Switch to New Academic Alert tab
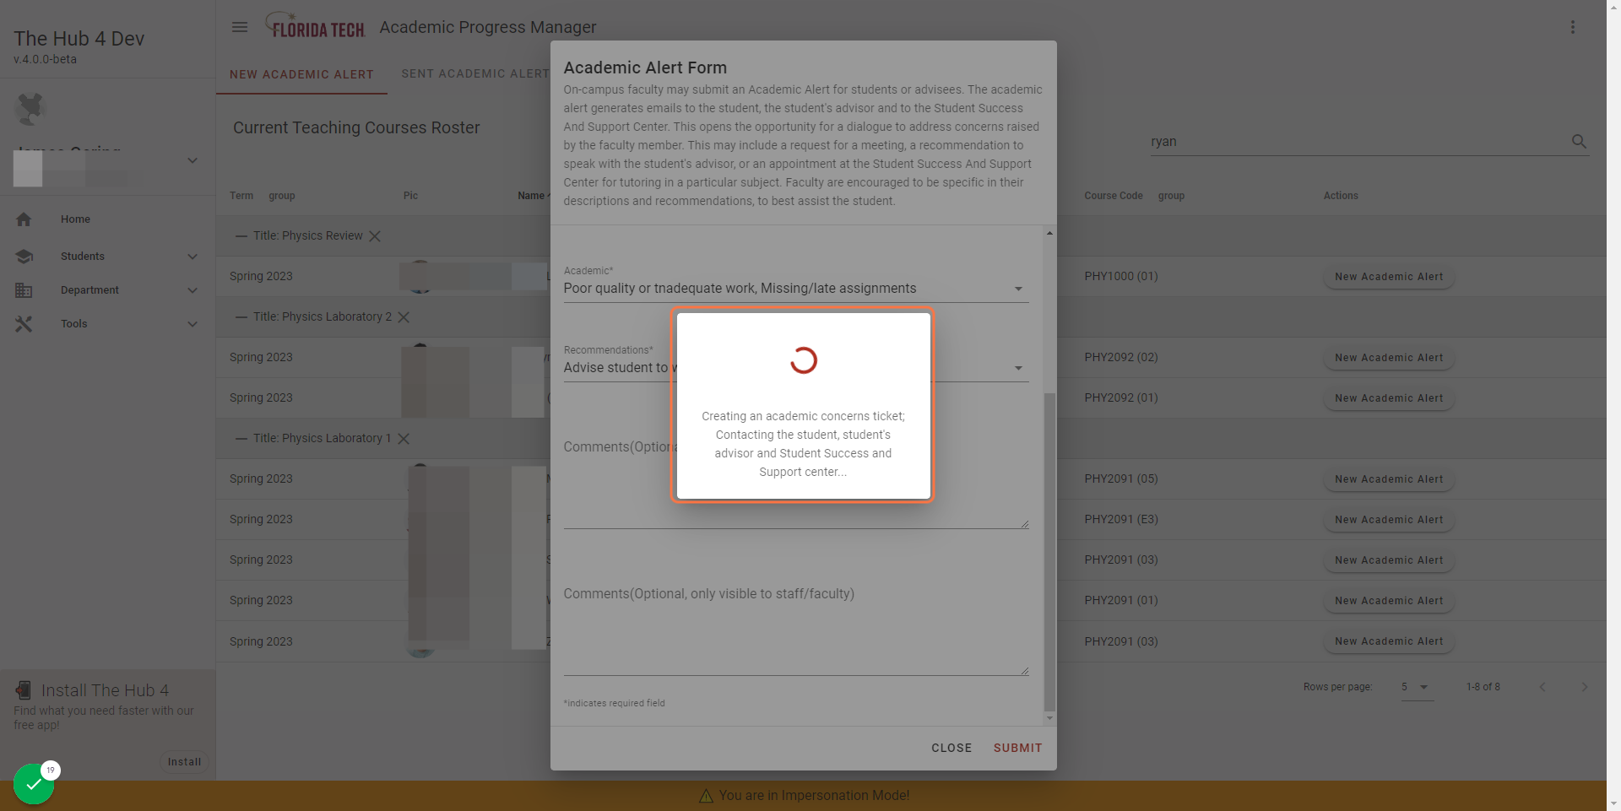Image resolution: width=1621 pixels, height=811 pixels. coord(301,74)
